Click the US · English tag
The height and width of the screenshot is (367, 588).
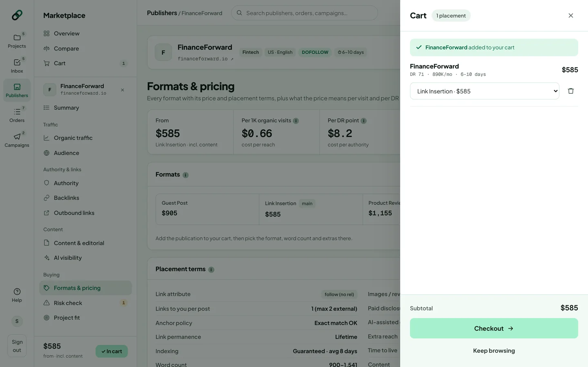280,52
